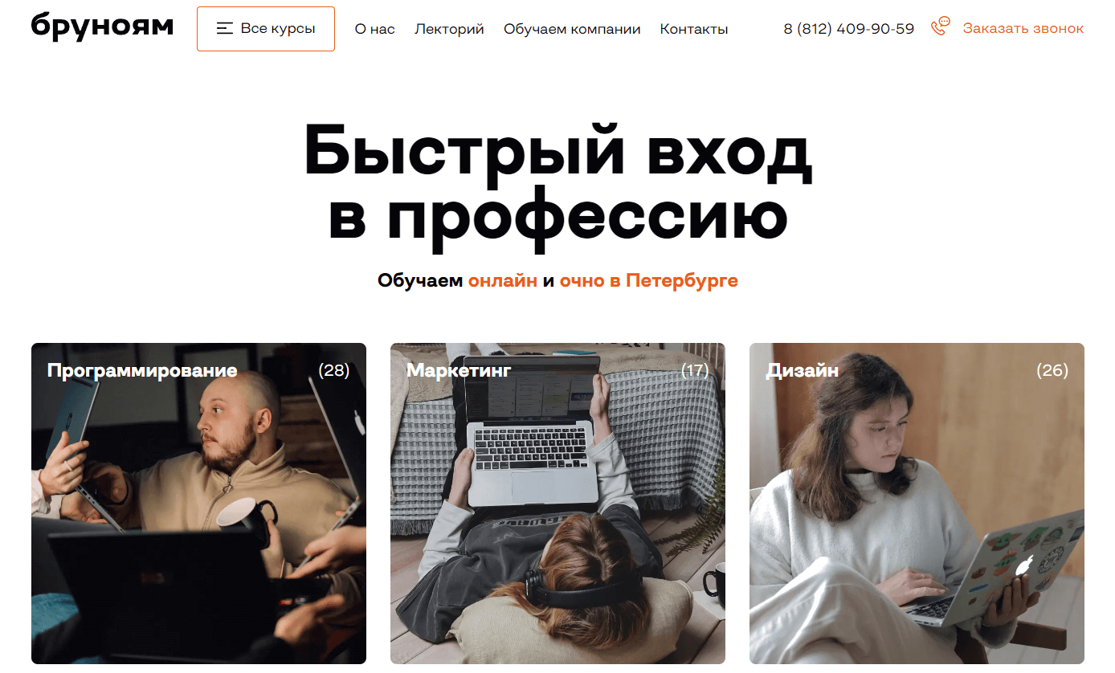The image size is (1115, 673).
Task: Click the Программирование card title
Action: pos(142,370)
